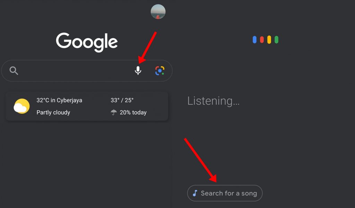Open Google Lens camera search
Image resolution: width=355 pixels, height=208 pixels.
click(x=159, y=70)
